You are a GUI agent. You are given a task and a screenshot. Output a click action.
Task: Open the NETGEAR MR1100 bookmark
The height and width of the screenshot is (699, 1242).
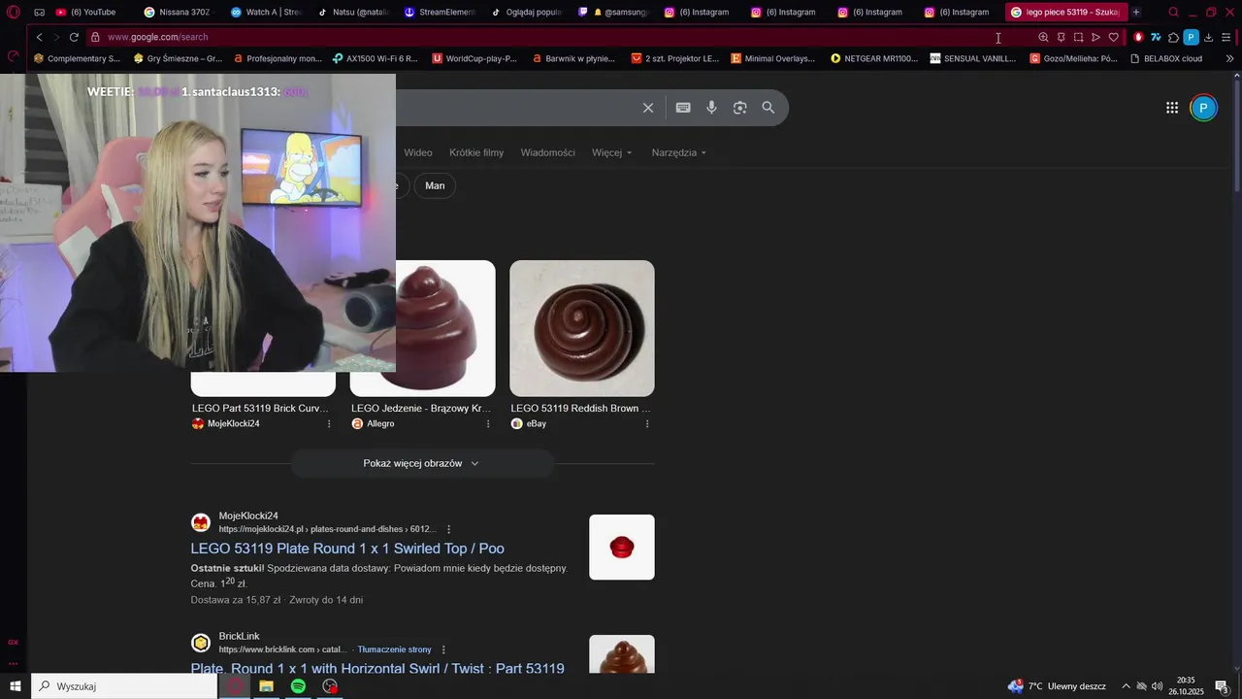click(874, 58)
